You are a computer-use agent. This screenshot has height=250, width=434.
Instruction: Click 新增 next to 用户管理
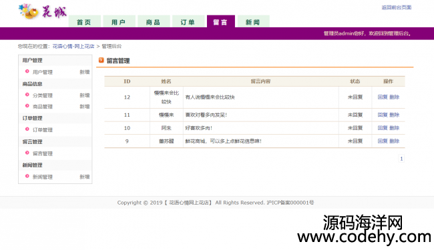point(85,72)
